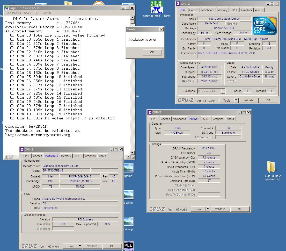Click OK in top-right CPU-Z window
Image resolution: width=286 pixels, height=251 pixels.
point(268,100)
